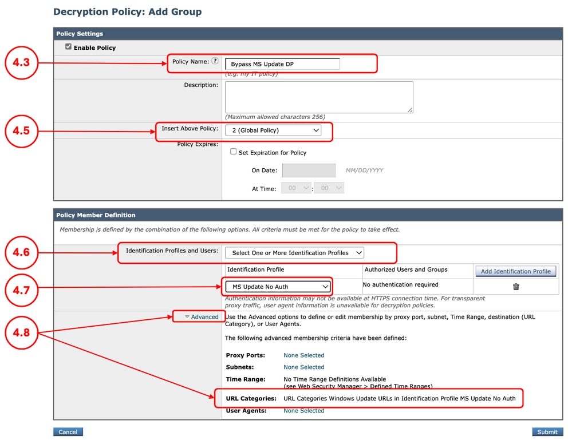Cancel adding the policy group
Screen dimensions: 572x444
(68, 432)
